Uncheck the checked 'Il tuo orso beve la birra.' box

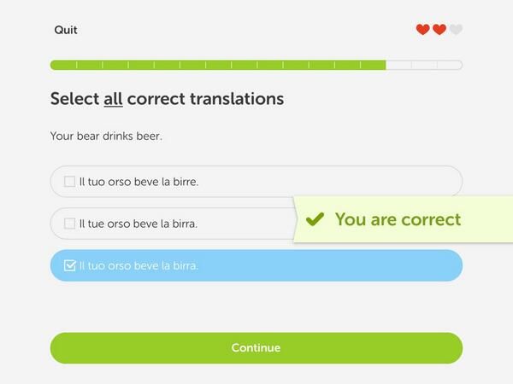(69, 265)
